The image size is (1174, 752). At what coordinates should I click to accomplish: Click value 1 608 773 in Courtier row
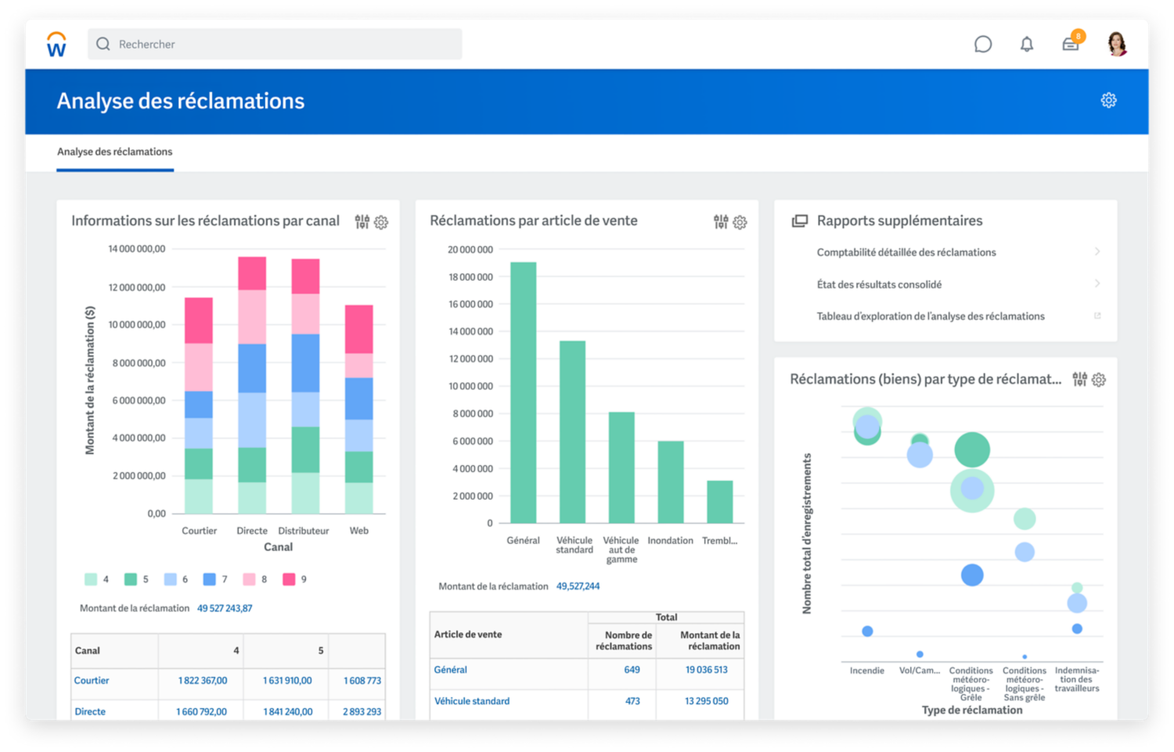tap(362, 681)
